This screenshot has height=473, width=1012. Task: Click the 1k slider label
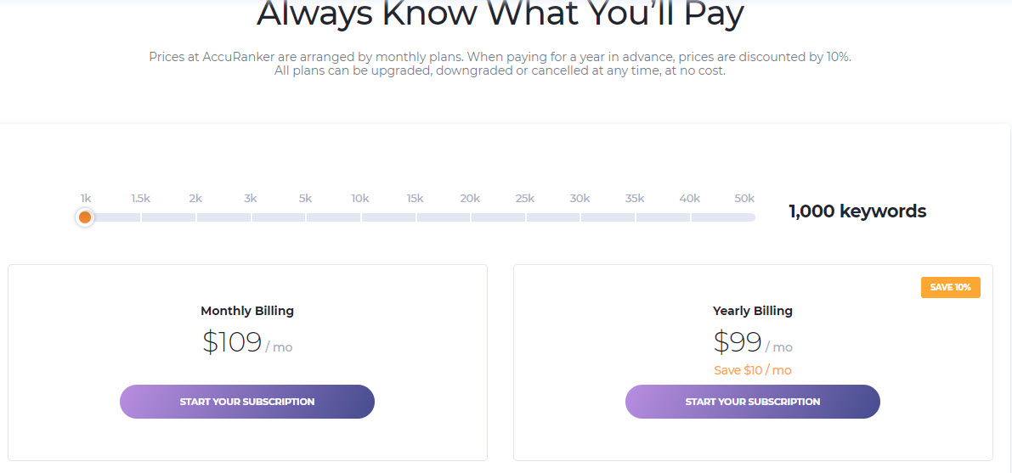coord(86,199)
